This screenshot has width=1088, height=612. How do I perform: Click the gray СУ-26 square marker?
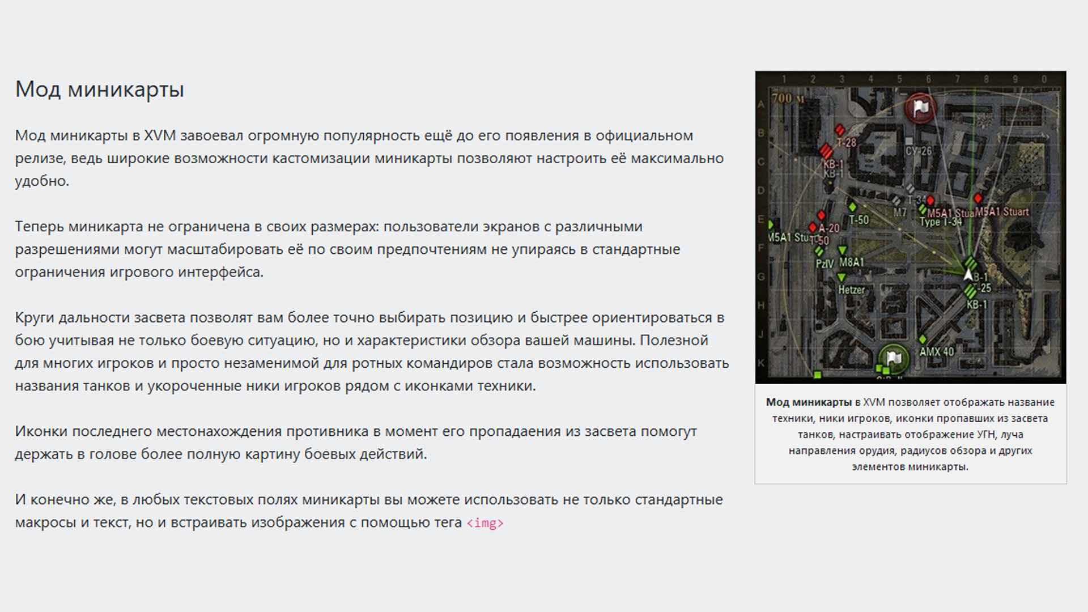click(909, 141)
